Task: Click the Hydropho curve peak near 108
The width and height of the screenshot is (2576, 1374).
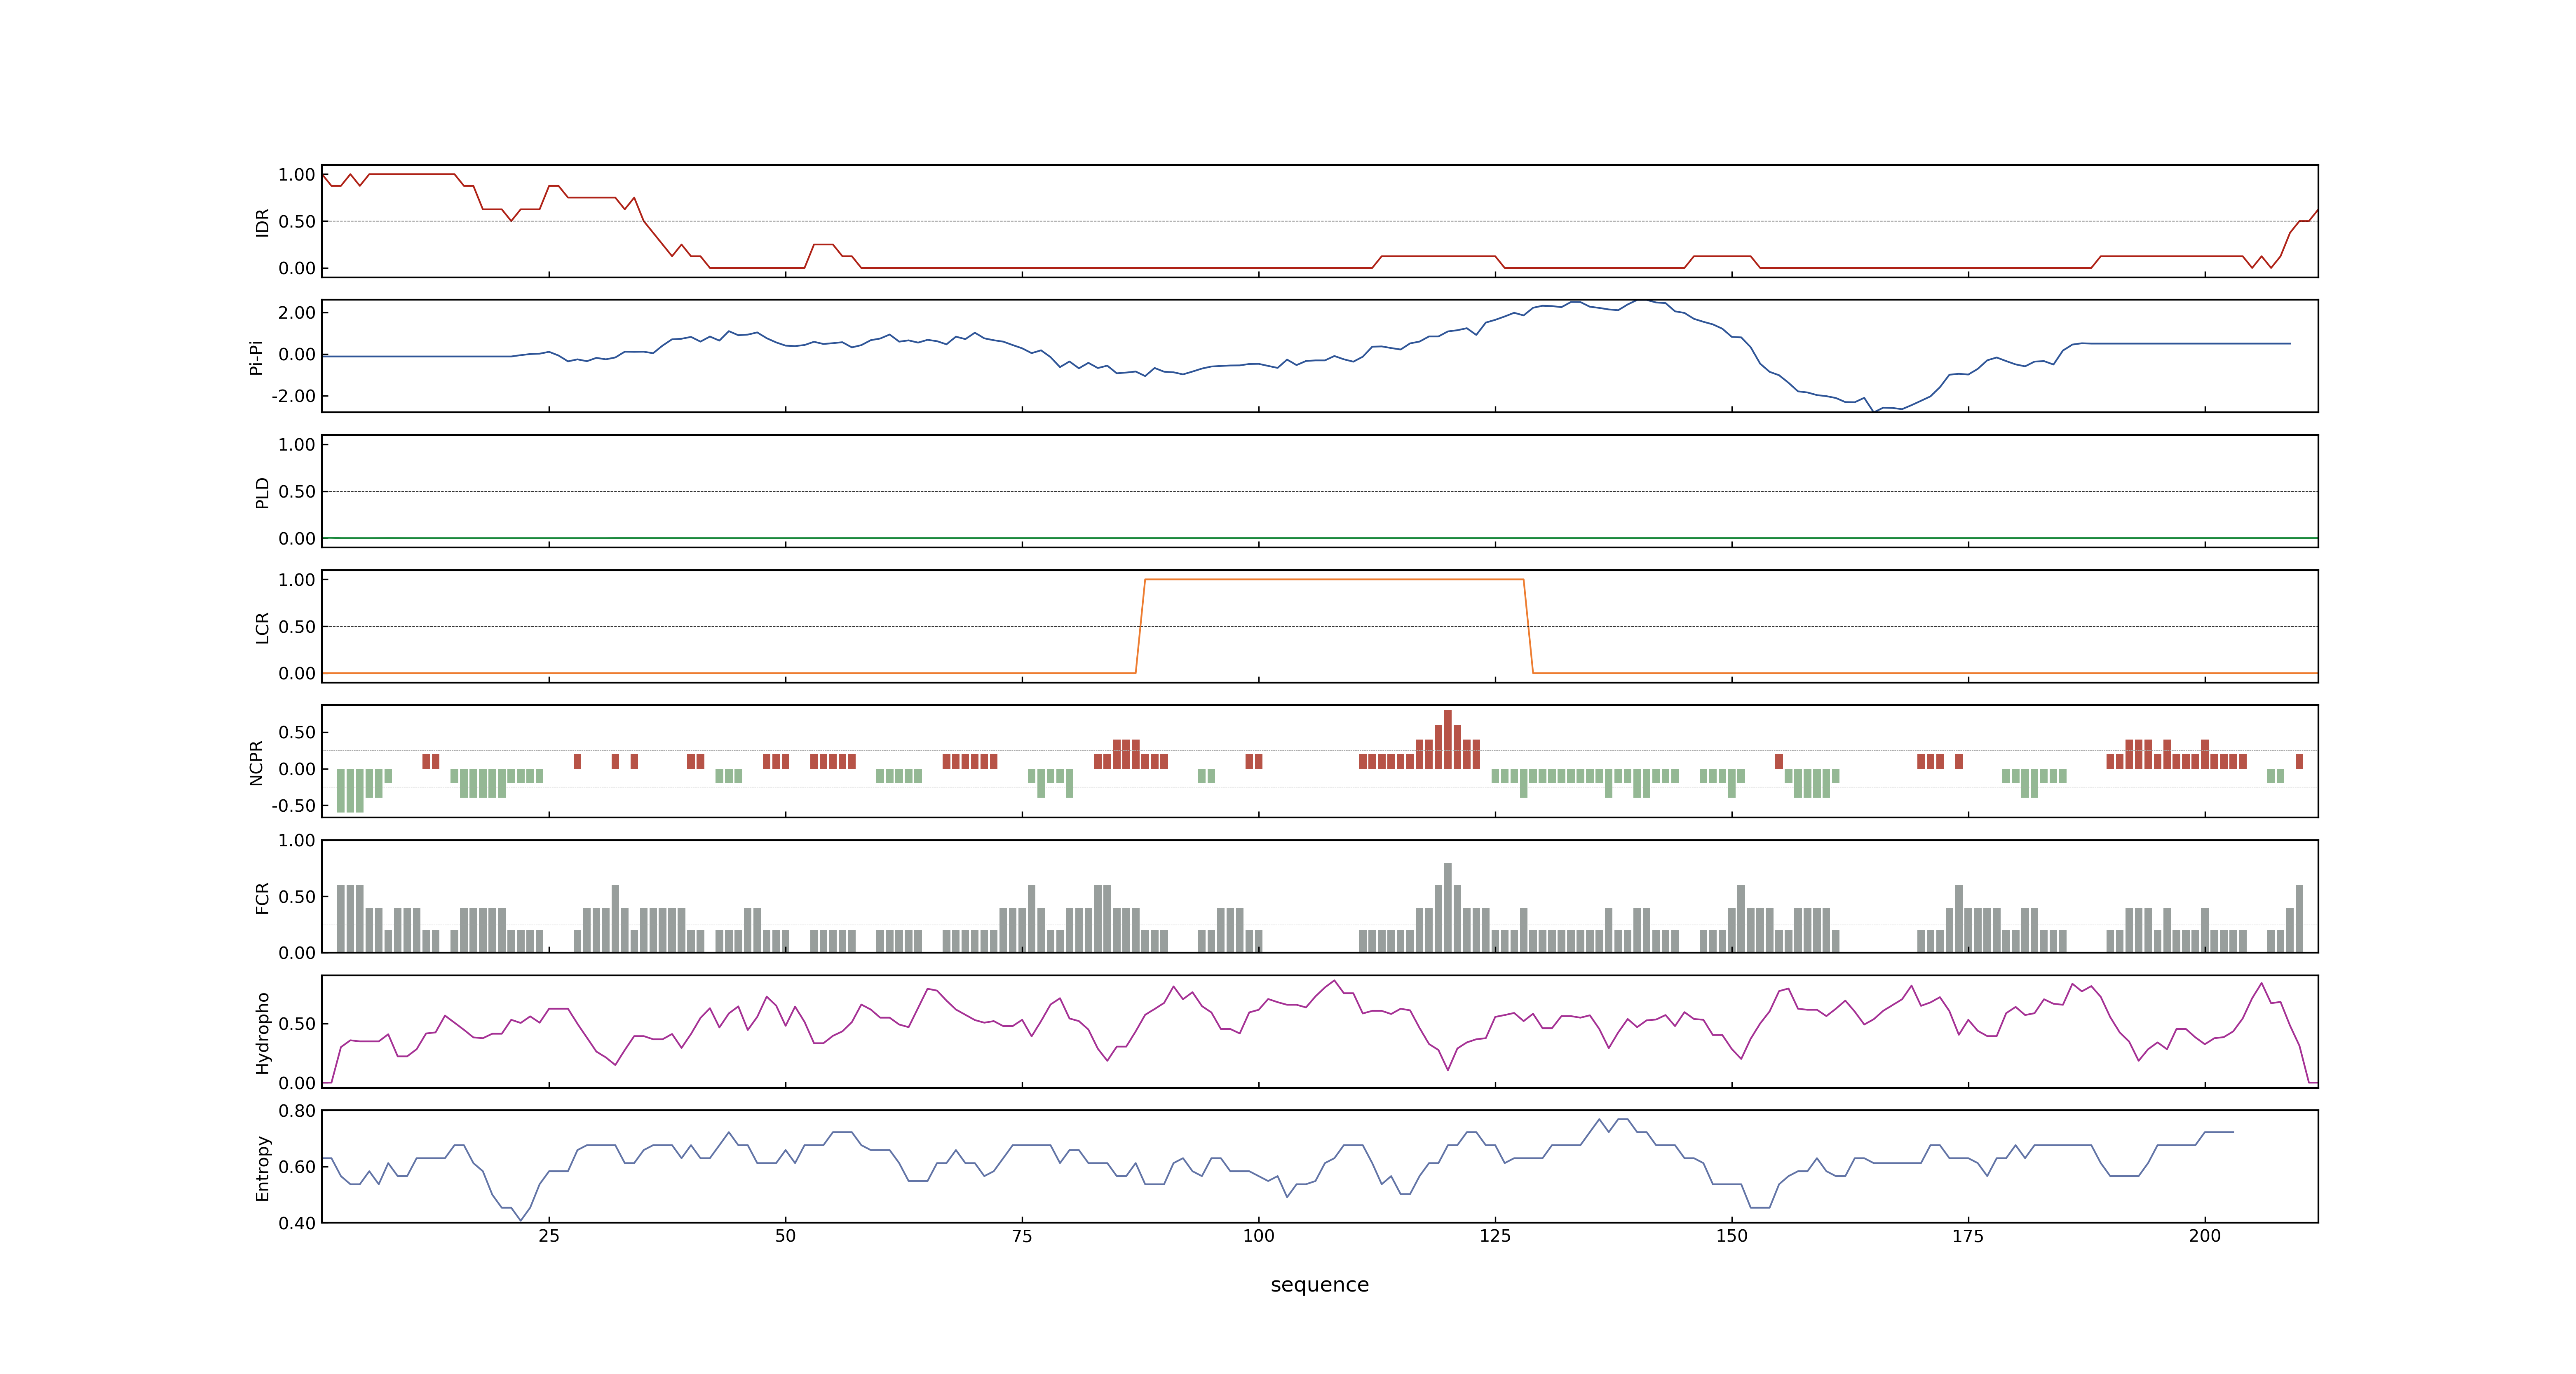Action: 1335,981
